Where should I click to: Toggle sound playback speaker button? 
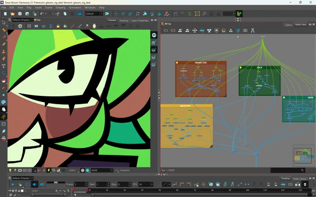coord(35,184)
